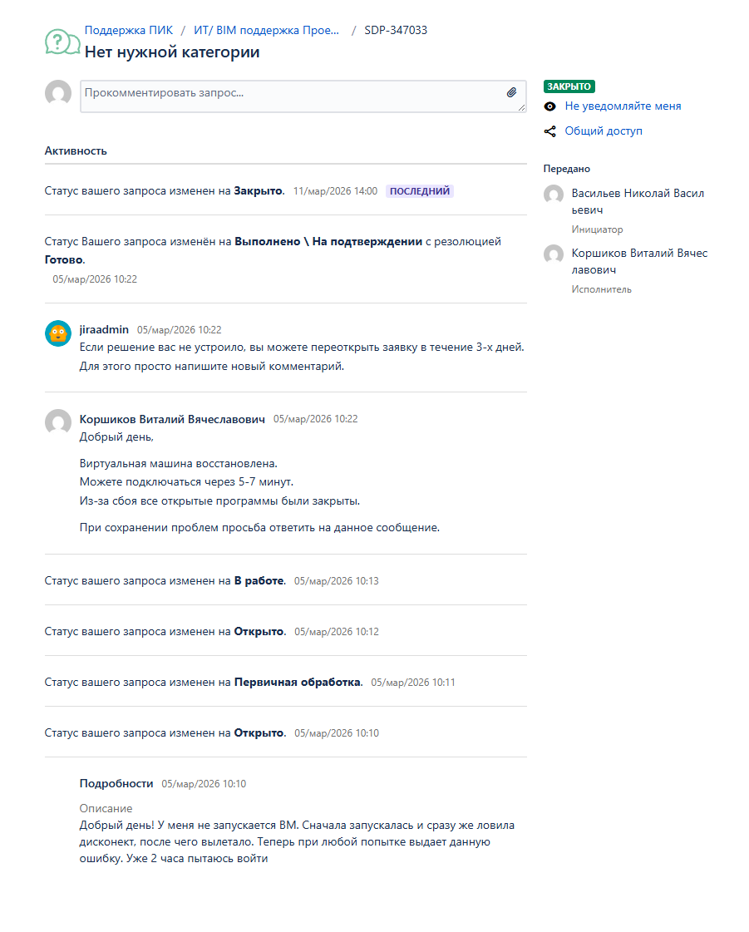Focus the Прокомментировать запрос comment field
The image size is (749, 932).
tap(291, 94)
